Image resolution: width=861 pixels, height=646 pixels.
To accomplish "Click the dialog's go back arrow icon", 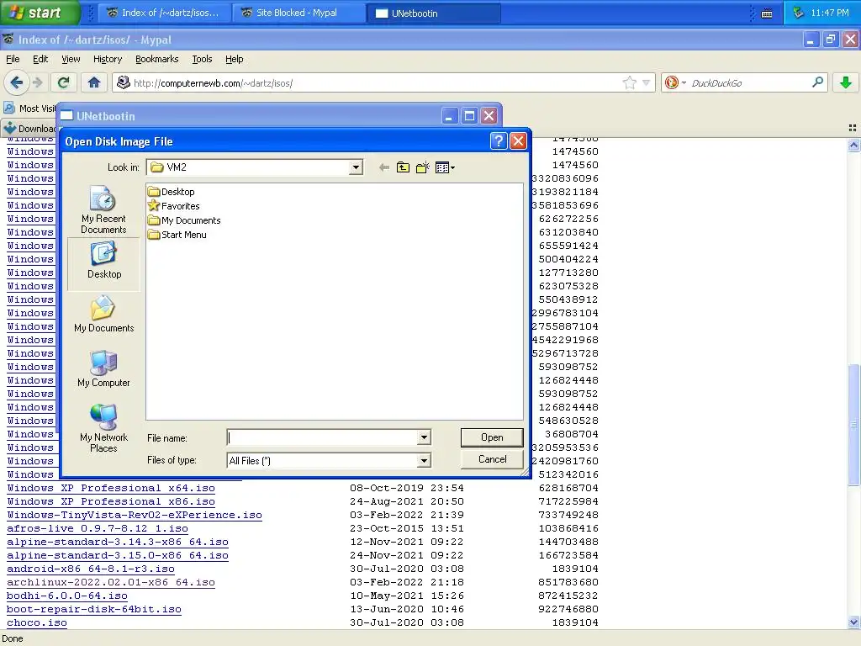I will point(383,167).
